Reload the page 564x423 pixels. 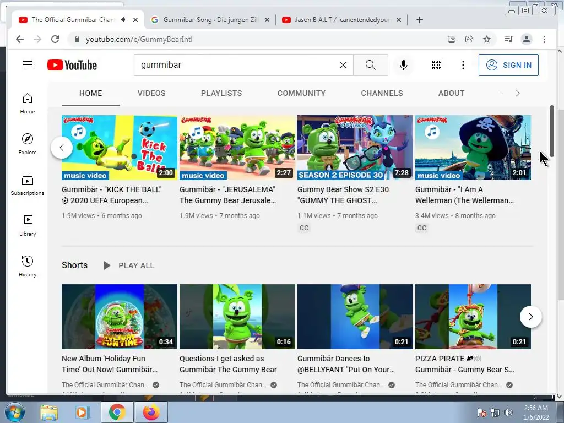tap(55, 39)
